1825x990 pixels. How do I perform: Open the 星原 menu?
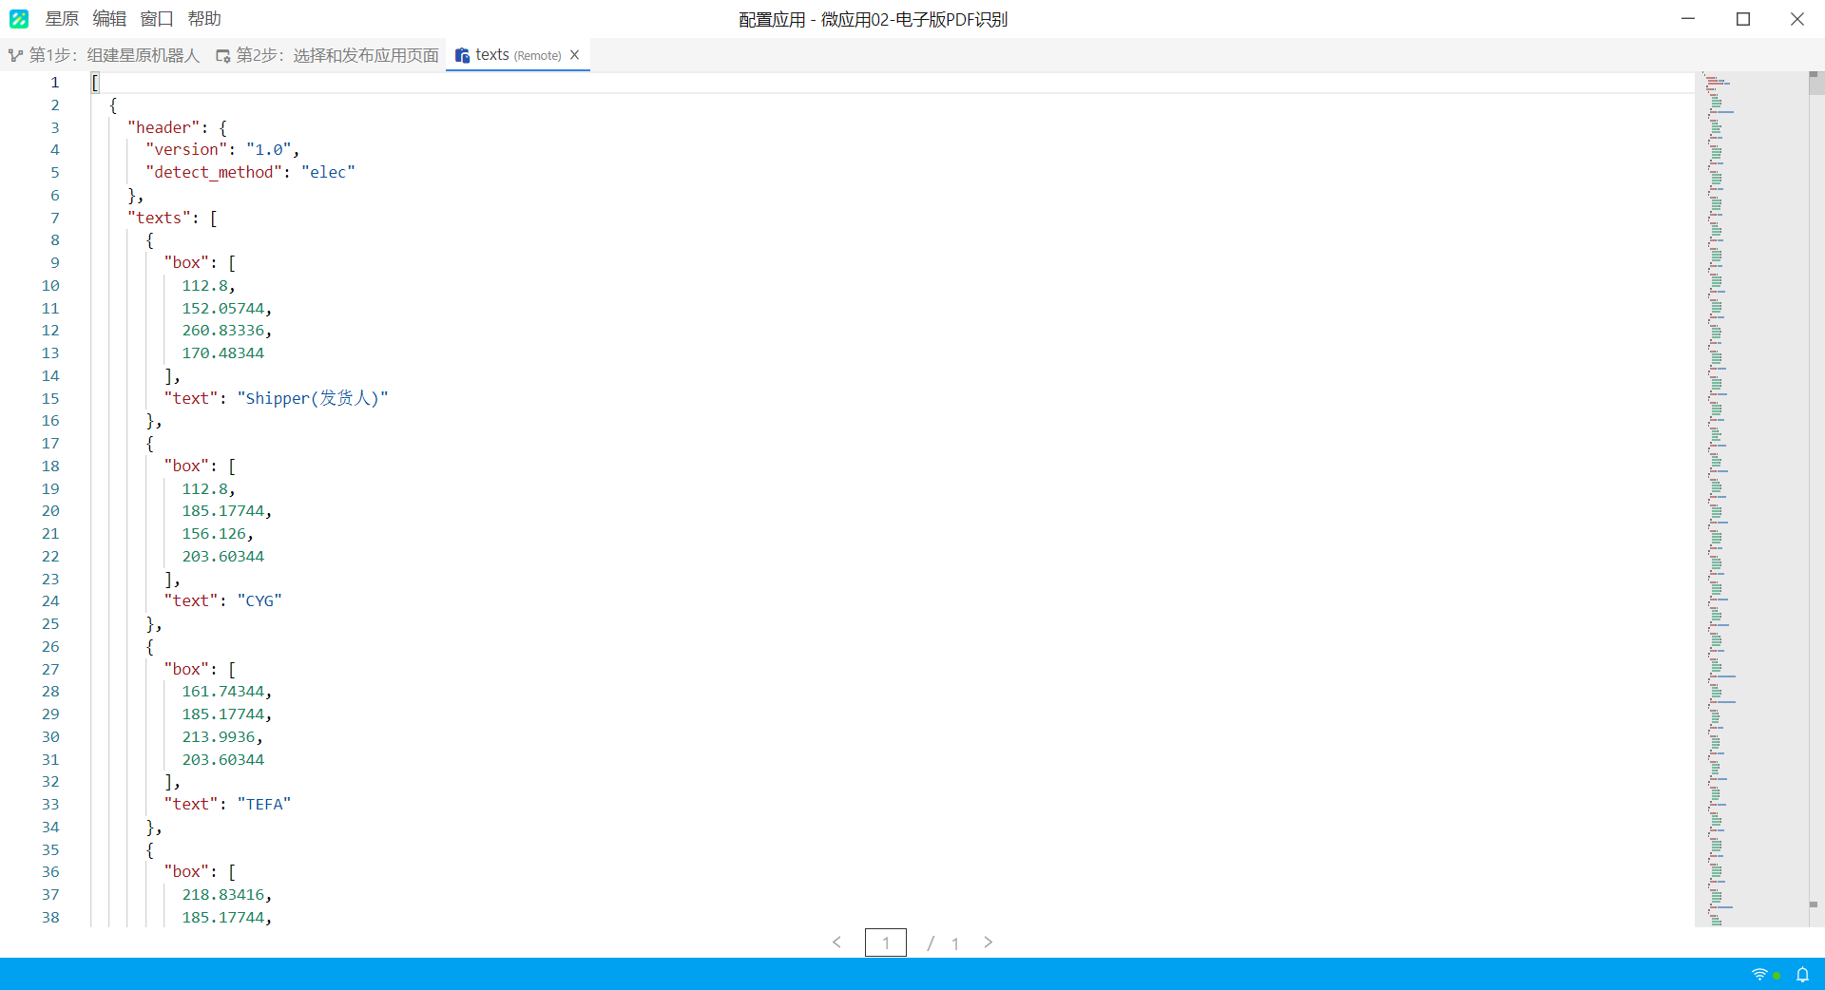coord(62,19)
